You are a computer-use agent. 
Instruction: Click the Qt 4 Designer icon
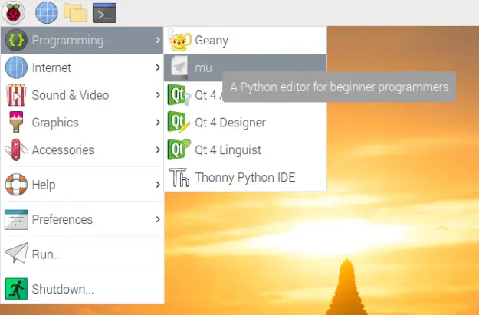(x=179, y=122)
